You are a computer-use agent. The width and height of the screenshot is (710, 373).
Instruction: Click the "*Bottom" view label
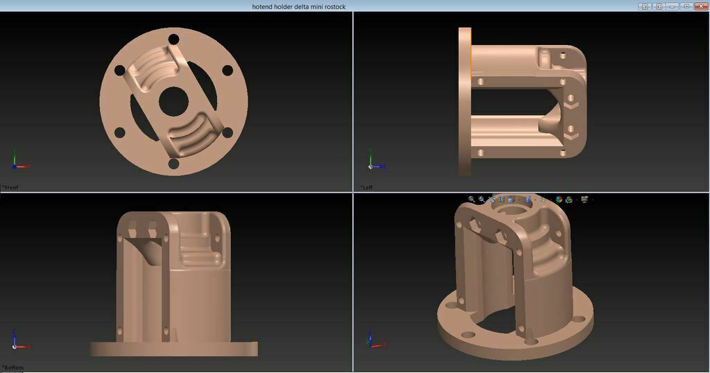[x=12, y=367]
